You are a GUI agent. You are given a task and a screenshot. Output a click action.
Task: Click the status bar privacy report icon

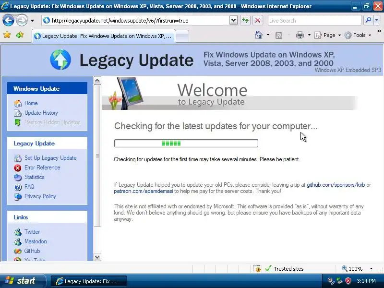(x=257, y=269)
